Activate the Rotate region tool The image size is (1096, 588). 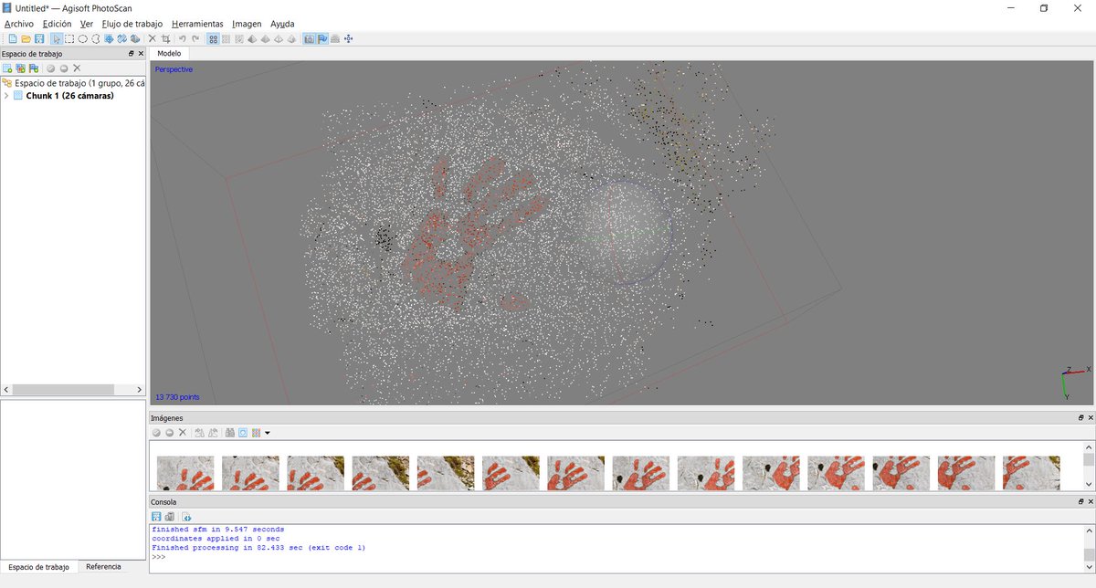pyautogui.click(x=122, y=39)
